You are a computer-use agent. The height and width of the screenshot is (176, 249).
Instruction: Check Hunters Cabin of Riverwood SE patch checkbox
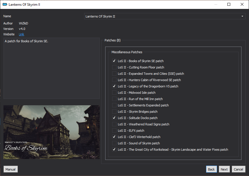pyautogui.click(x=114, y=80)
